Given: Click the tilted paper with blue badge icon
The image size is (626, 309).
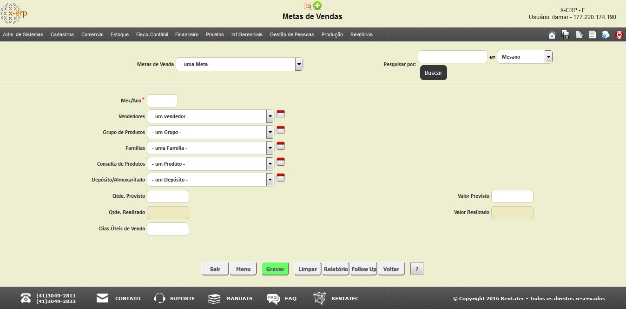Looking at the screenshot, I should coord(606,35).
